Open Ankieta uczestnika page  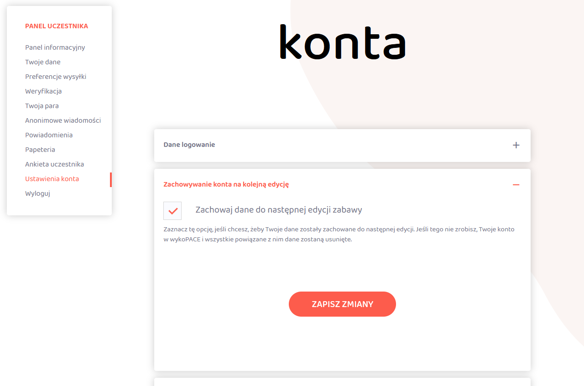(x=54, y=164)
